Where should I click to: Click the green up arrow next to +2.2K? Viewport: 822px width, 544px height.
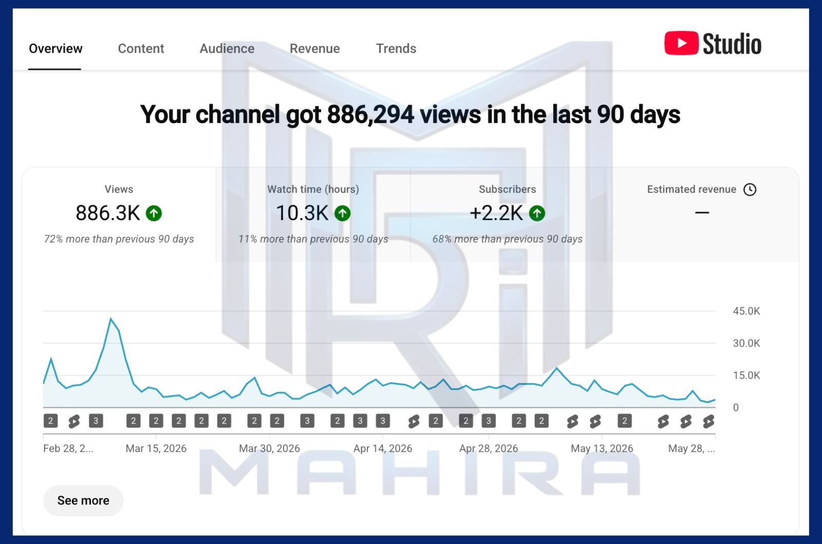click(537, 213)
